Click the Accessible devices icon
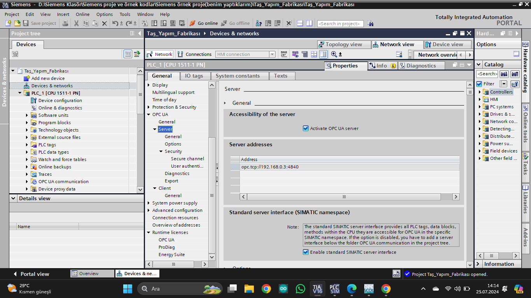This screenshot has width=531, height=298. tap(258, 23)
